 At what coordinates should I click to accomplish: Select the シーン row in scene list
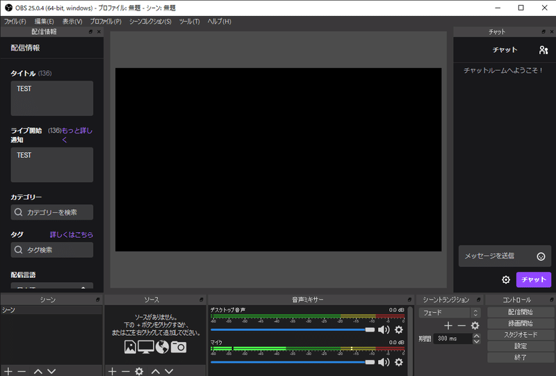point(51,310)
